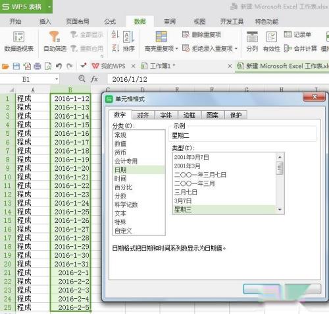Open Data Validation (有效性) tool
The width and height of the screenshot is (329, 314).
(272, 42)
